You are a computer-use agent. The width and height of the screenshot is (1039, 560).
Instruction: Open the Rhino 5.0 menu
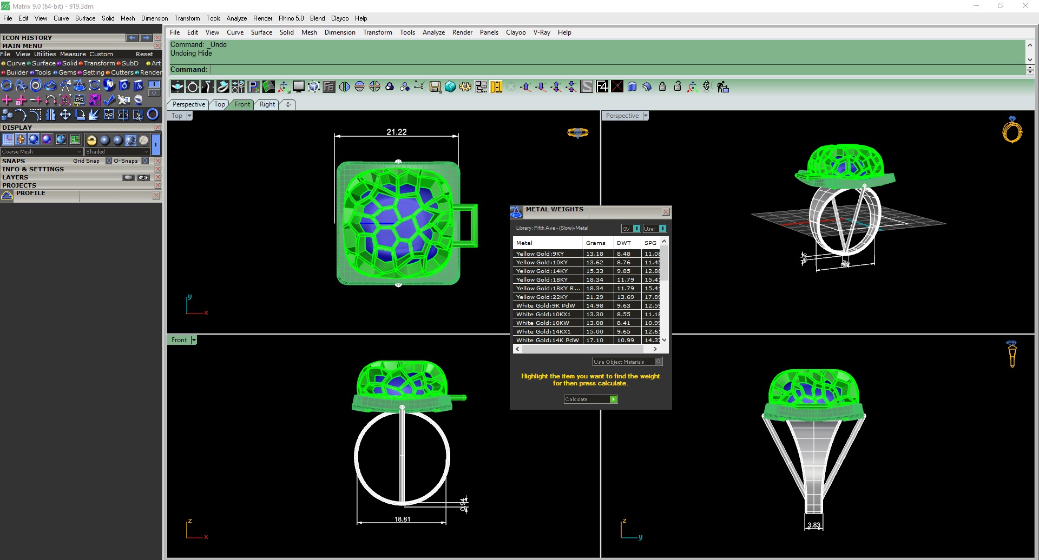[291, 18]
